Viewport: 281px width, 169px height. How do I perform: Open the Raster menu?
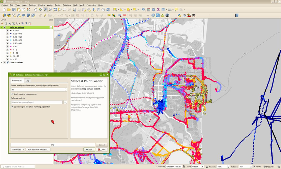pos(58,5)
